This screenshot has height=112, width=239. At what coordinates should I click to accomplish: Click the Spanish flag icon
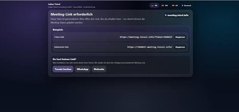pos(173,5)
